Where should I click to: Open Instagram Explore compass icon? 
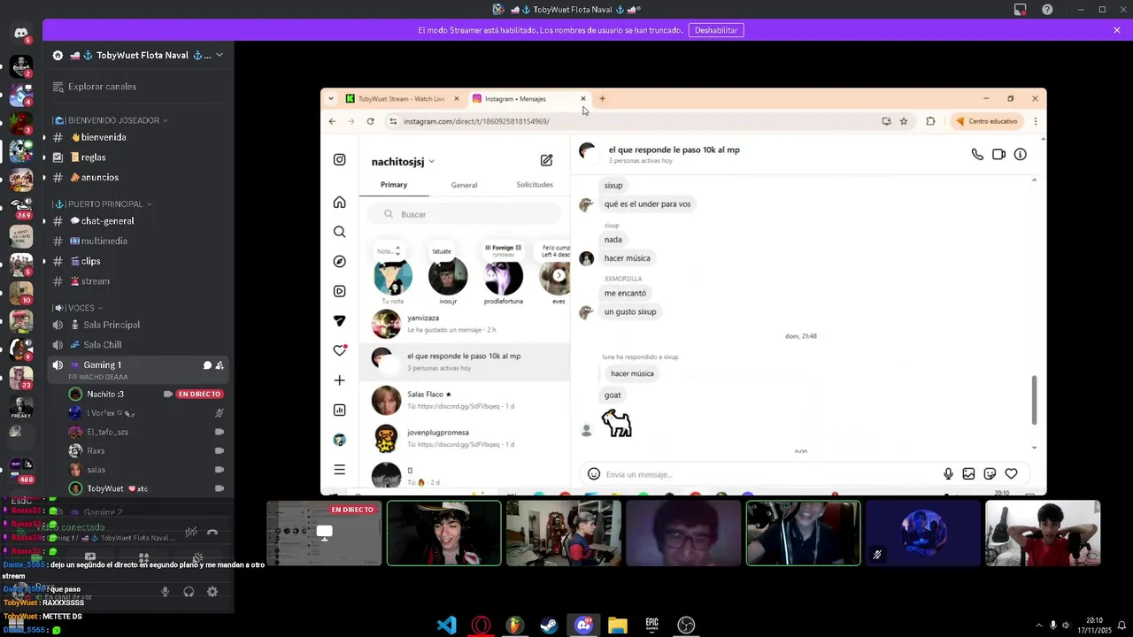339,262
